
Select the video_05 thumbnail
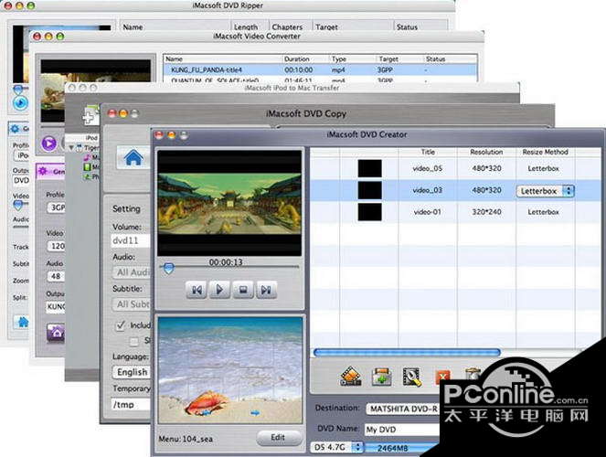[x=369, y=168]
